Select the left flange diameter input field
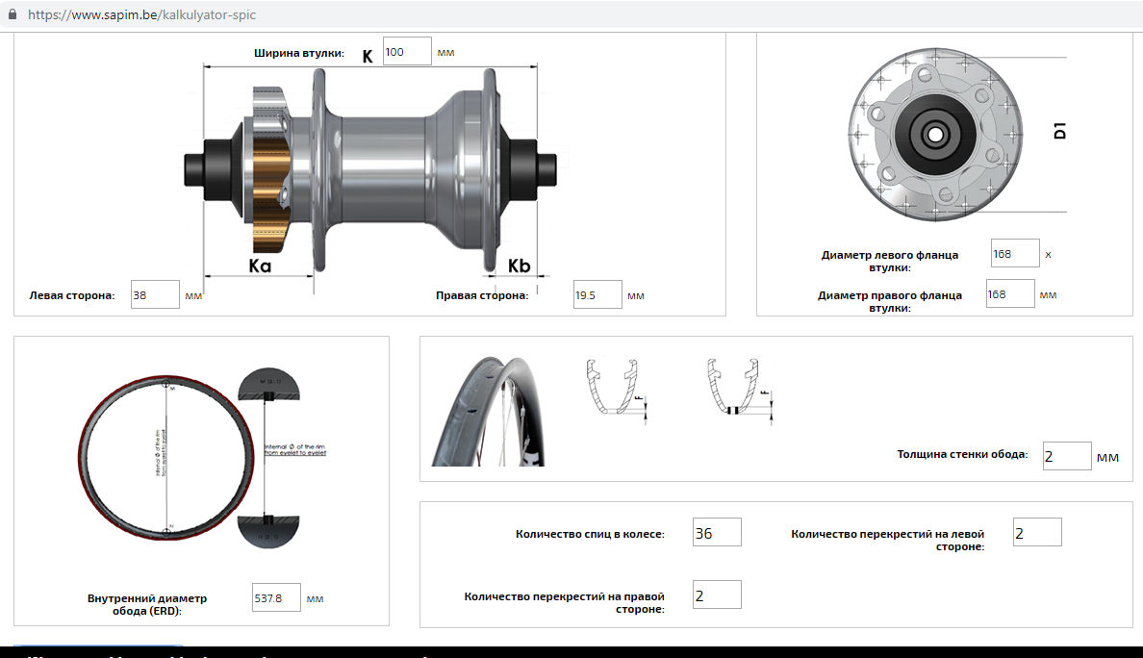 pos(1015,253)
